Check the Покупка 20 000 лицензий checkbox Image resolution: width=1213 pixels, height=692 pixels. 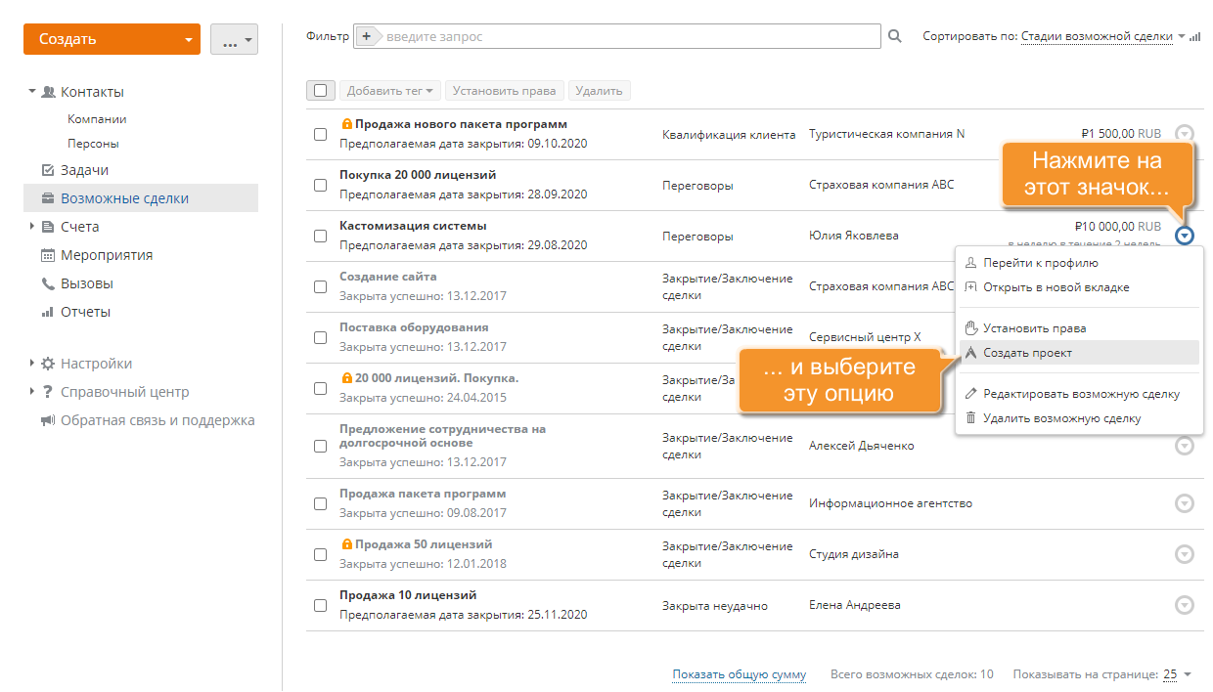pos(320,185)
